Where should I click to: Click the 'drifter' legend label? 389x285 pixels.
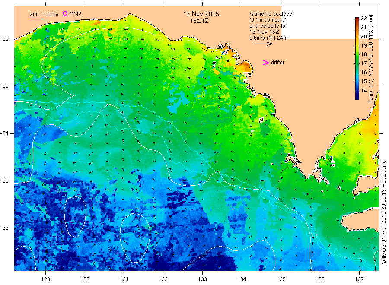277,63
